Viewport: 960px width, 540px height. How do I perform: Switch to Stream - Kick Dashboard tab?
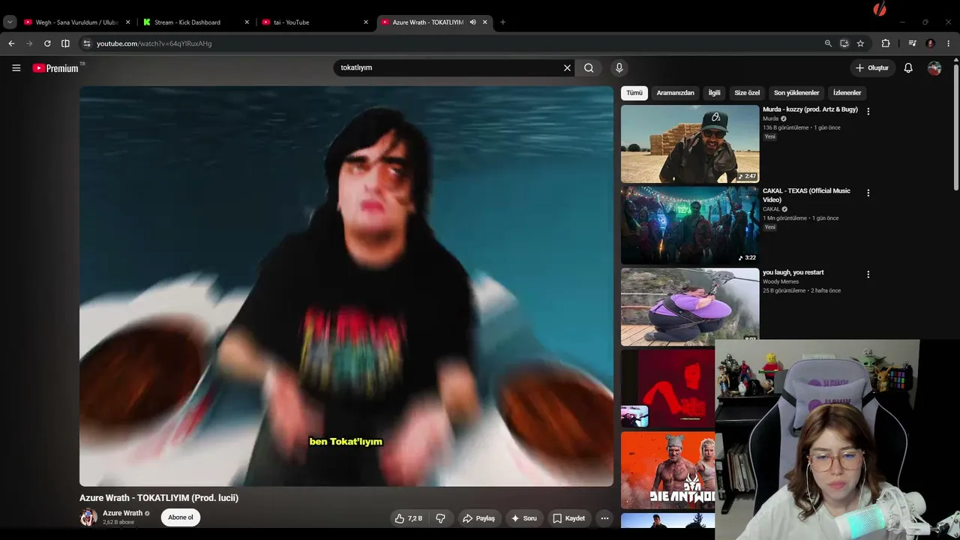point(196,22)
